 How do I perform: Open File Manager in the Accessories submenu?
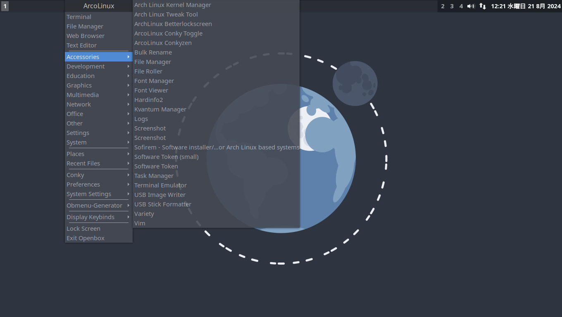click(216, 62)
